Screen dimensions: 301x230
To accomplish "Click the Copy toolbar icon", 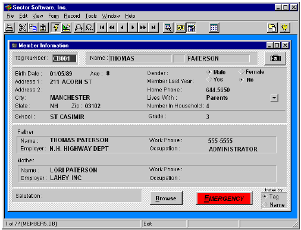I will tap(33, 27).
